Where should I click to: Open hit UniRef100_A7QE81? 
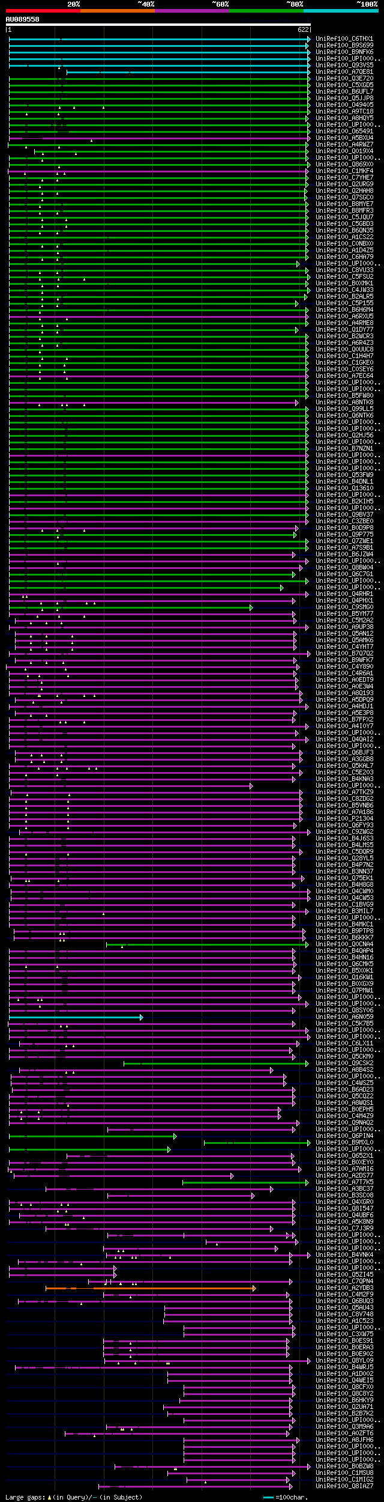coord(344,72)
